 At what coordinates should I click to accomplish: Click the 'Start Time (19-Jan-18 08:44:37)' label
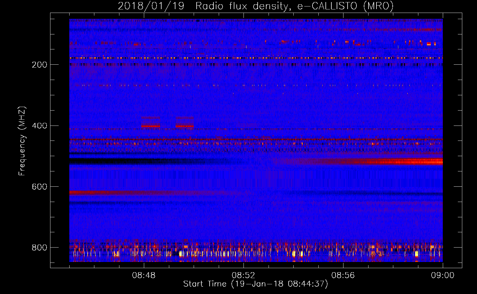(256, 284)
